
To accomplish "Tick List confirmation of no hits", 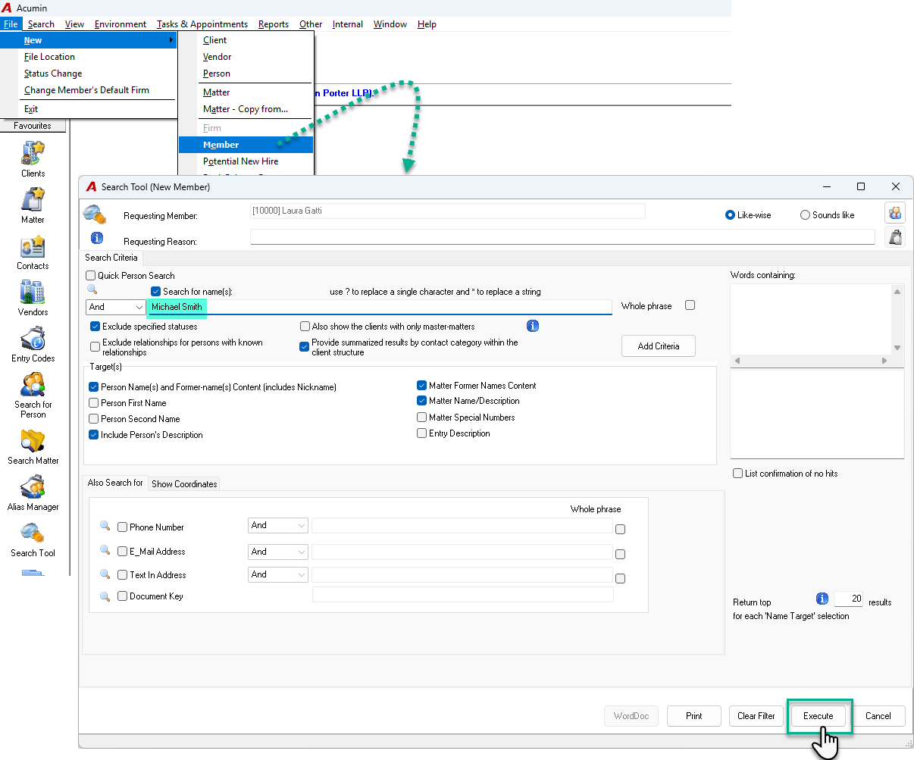I will [x=737, y=474].
